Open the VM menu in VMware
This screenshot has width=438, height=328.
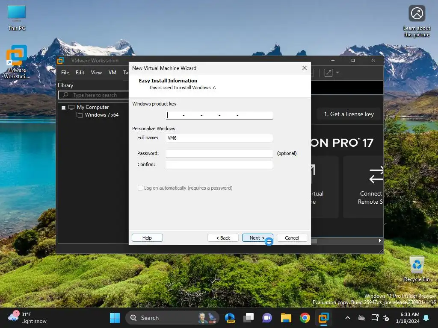point(112,73)
